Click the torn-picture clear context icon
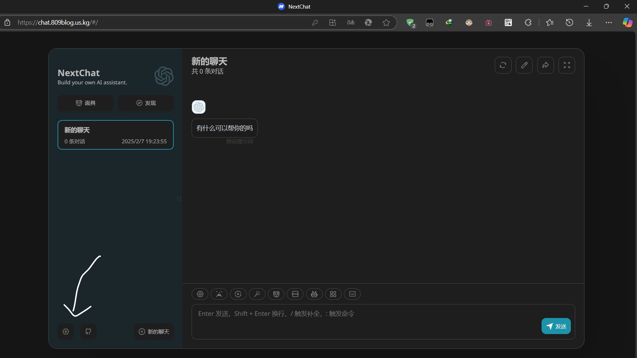 point(295,294)
